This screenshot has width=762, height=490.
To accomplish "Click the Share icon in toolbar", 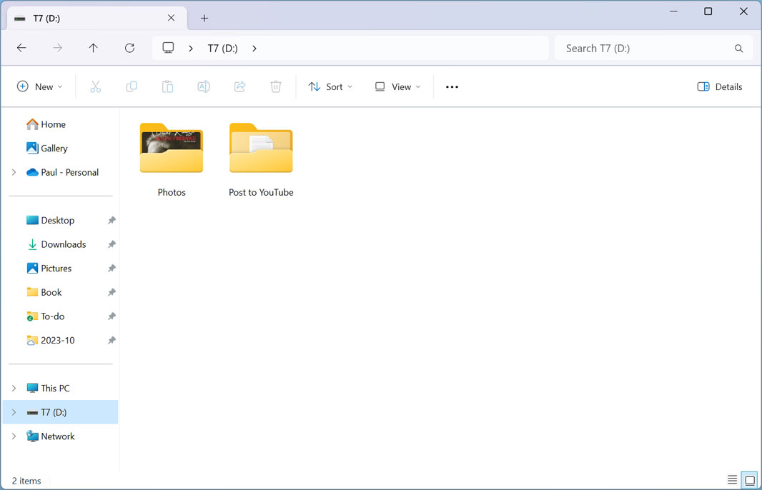I will point(239,86).
